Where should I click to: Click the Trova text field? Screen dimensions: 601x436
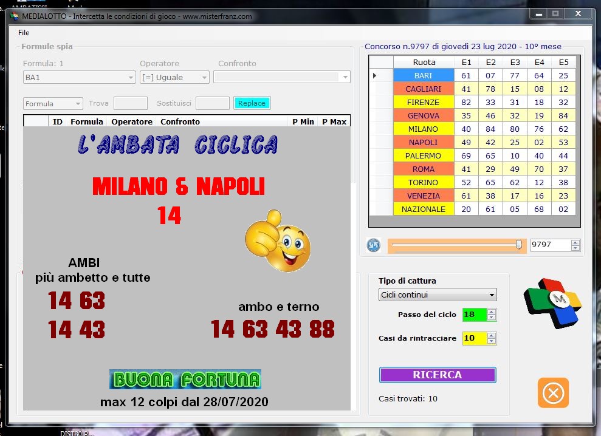[x=130, y=103]
